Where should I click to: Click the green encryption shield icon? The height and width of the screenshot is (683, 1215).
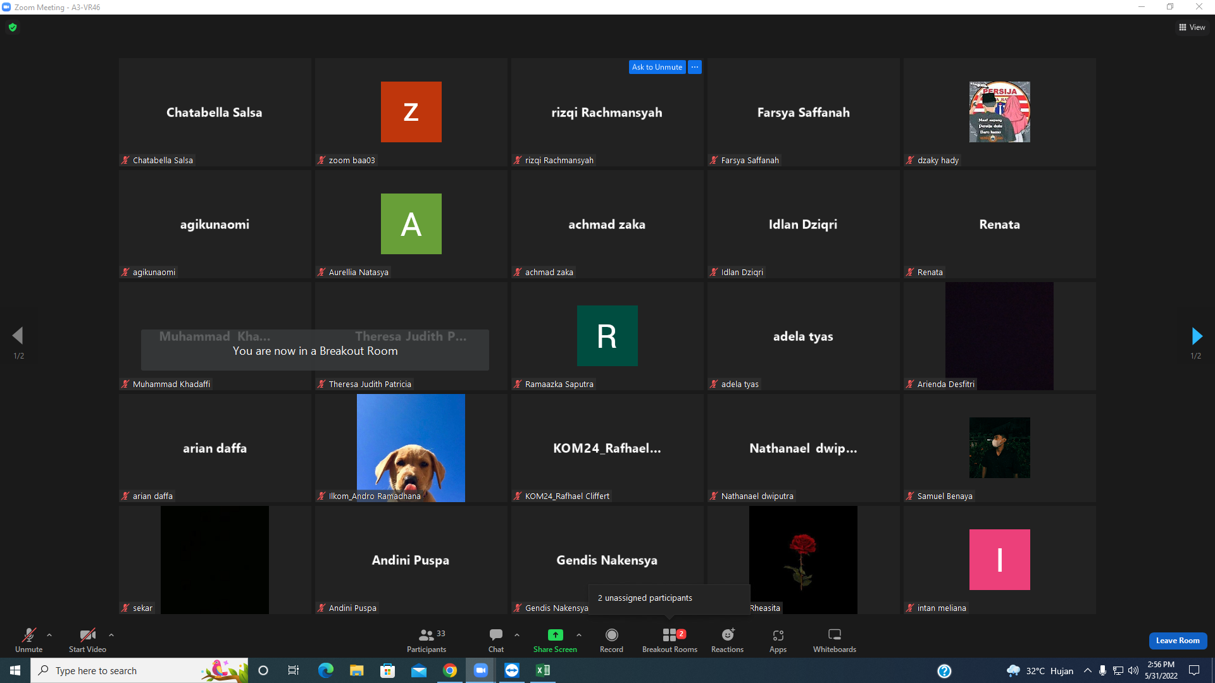click(x=13, y=27)
